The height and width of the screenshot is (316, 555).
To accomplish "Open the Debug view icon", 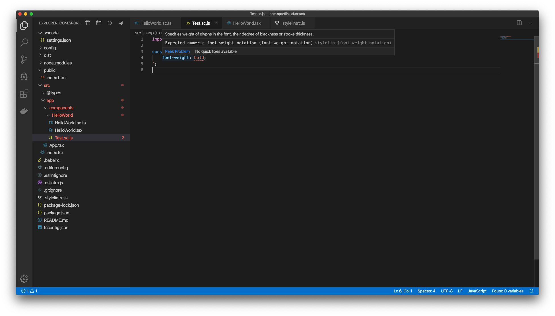I will click(x=24, y=76).
